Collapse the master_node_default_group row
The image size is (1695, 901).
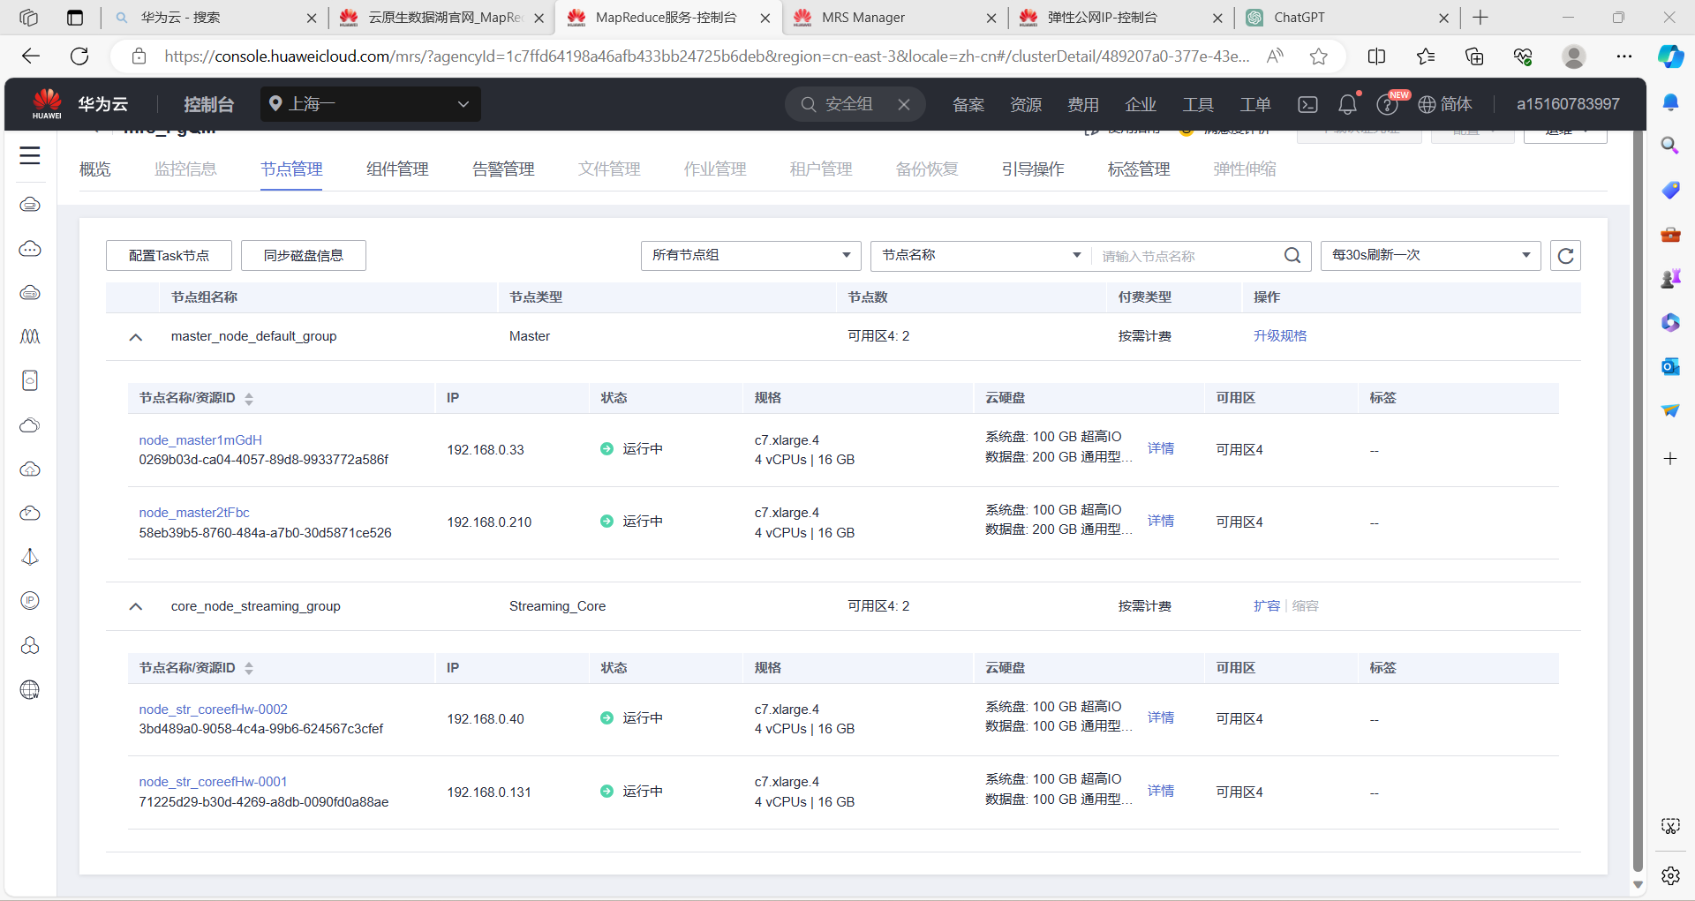coord(136,337)
